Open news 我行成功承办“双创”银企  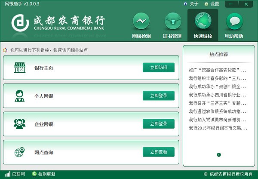pyautogui.click(x=218, y=86)
